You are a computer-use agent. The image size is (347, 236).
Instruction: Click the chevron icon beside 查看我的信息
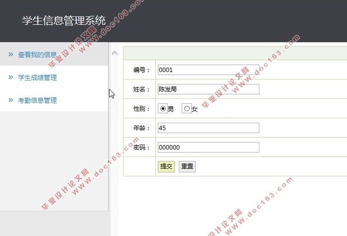coord(10,54)
